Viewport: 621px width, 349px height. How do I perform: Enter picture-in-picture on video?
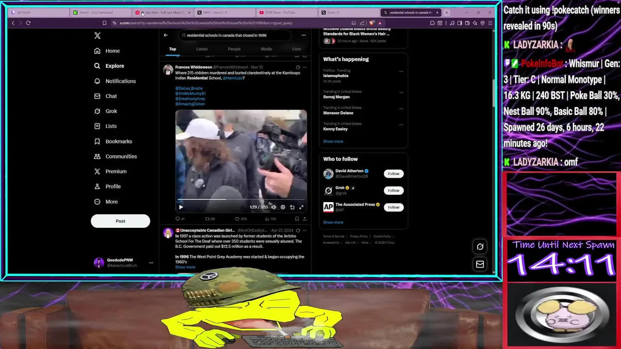(292, 207)
